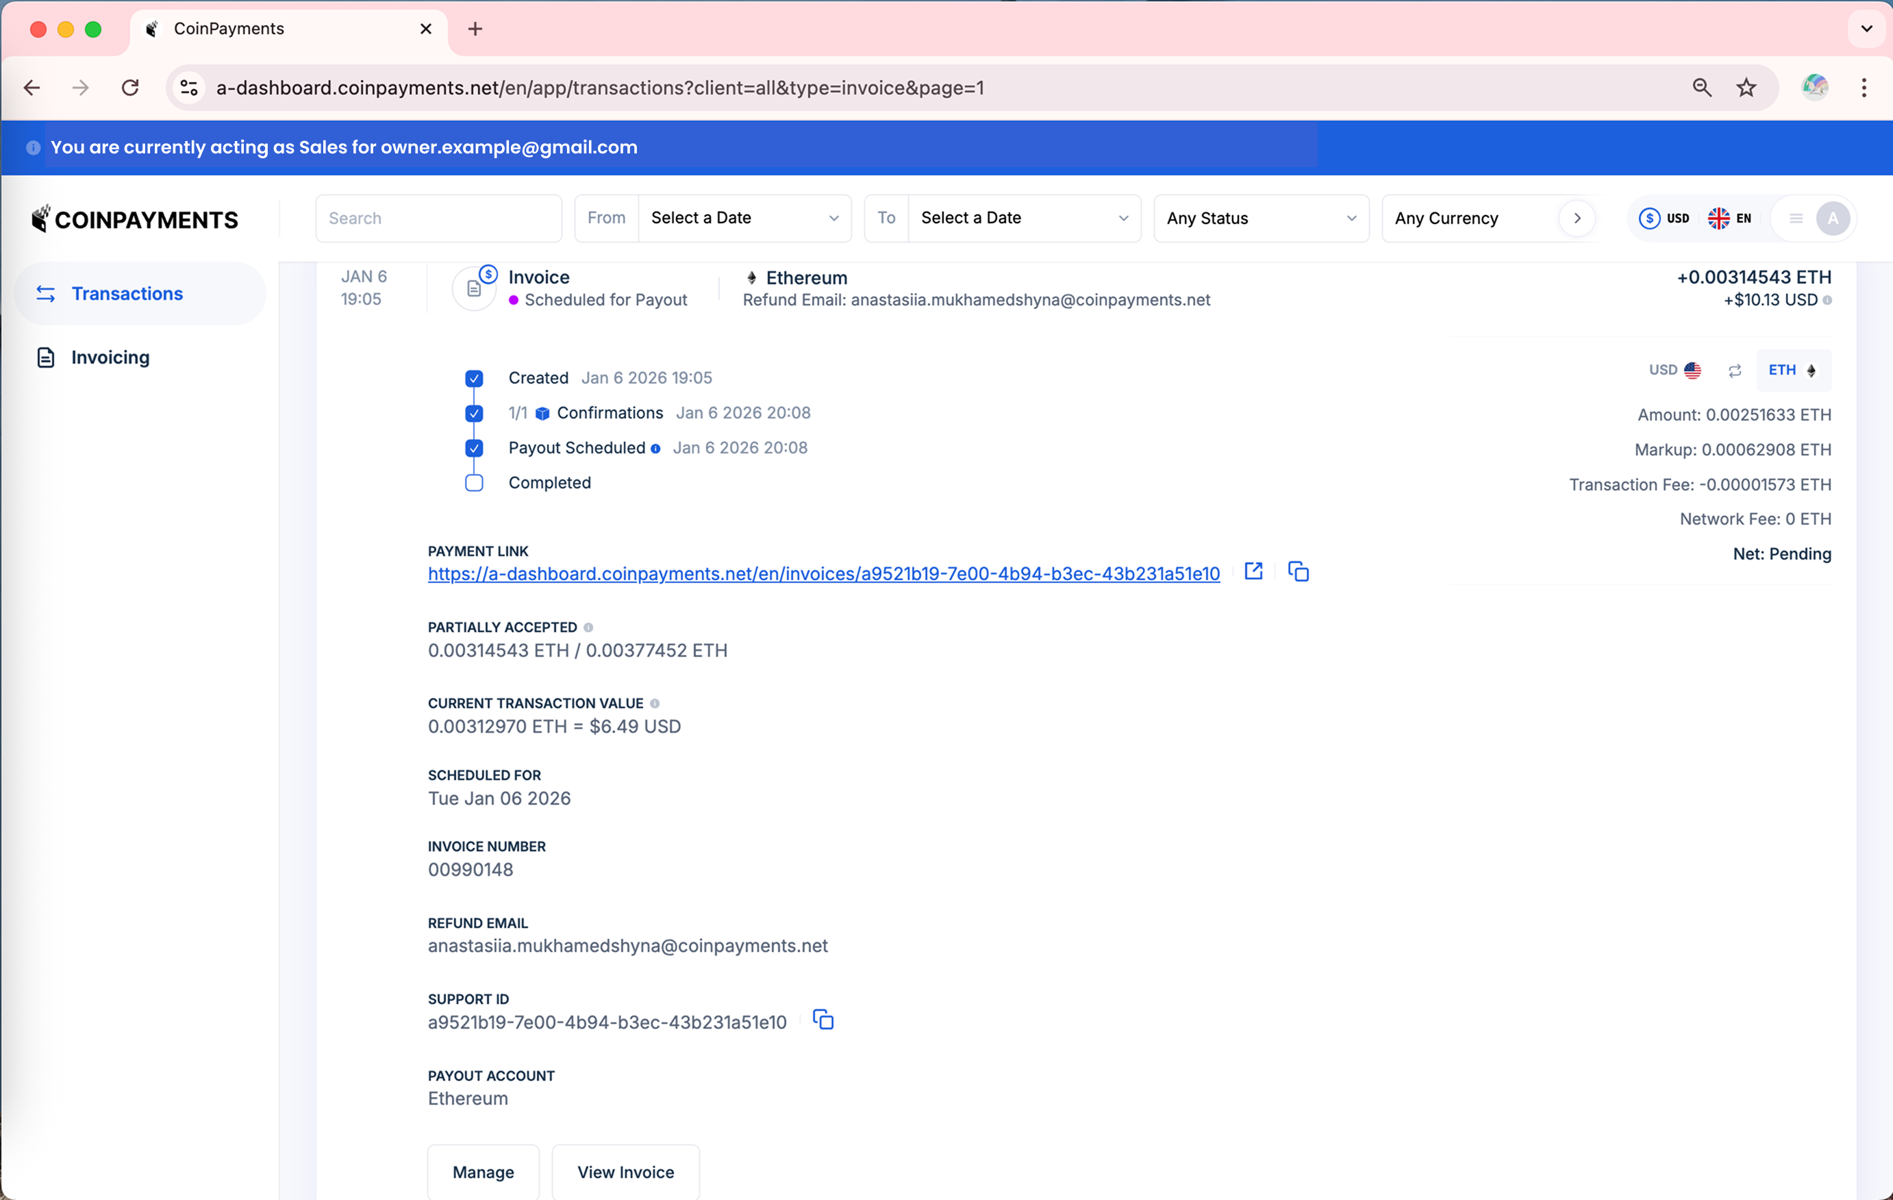
Task: Click the Confirmations step checkbox
Action: coord(474,414)
